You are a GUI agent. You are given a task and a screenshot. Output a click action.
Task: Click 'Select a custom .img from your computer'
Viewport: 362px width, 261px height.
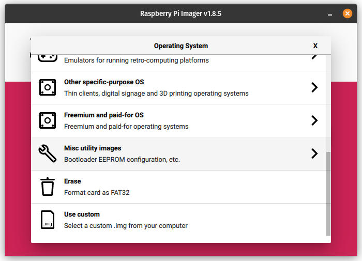point(126,226)
